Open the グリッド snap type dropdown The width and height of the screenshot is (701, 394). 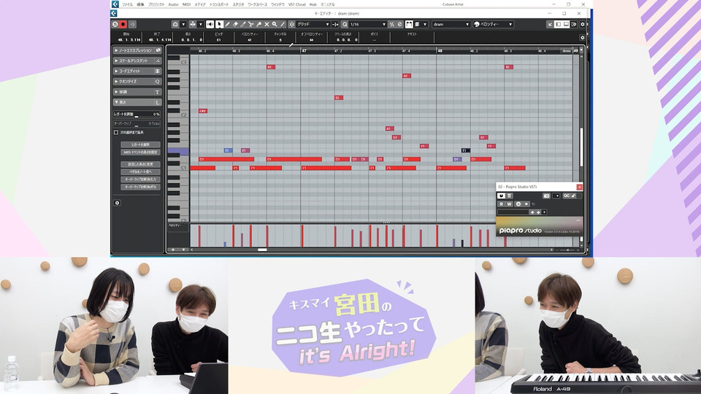(313, 24)
